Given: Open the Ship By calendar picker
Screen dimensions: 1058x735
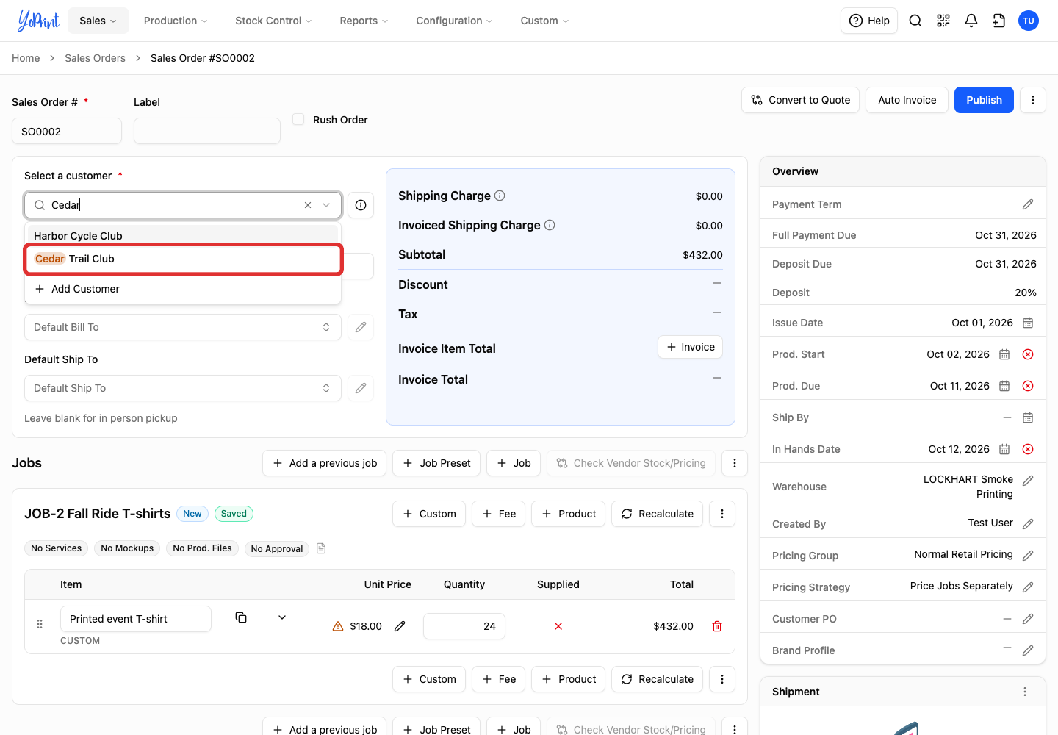Looking at the screenshot, I should (1028, 417).
